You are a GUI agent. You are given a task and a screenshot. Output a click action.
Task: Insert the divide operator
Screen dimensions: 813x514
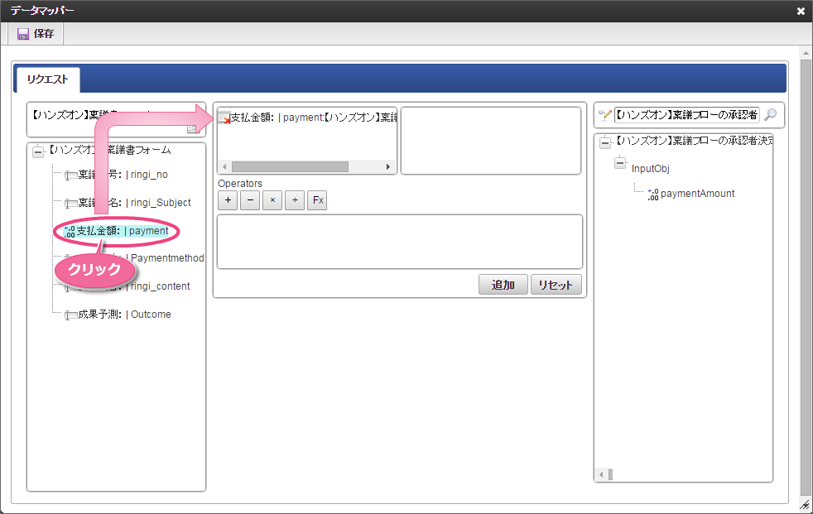point(295,200)
